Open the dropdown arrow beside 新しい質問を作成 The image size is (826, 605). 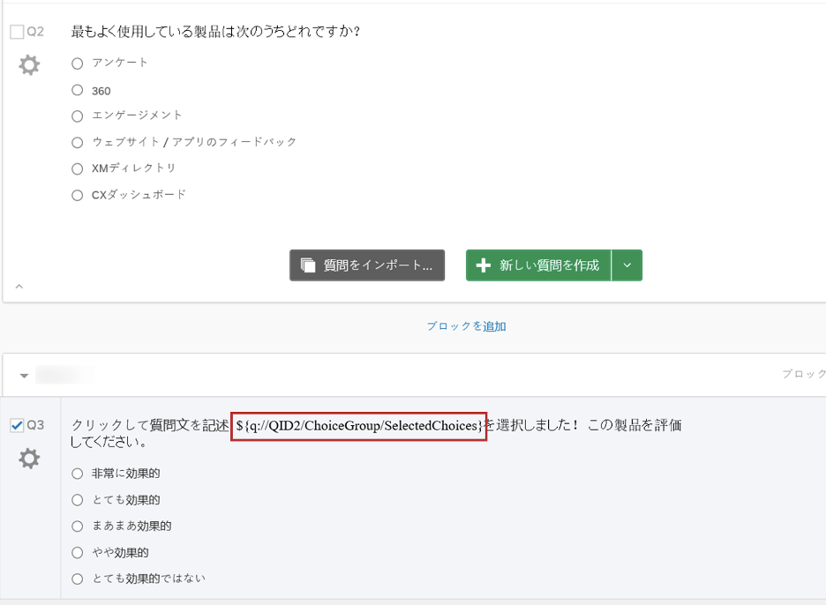[627, 265]
